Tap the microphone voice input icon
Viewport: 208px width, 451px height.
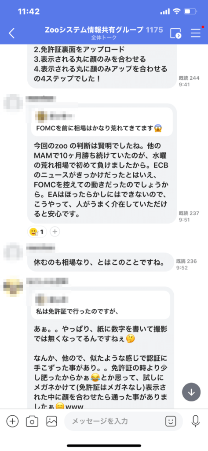196,421
